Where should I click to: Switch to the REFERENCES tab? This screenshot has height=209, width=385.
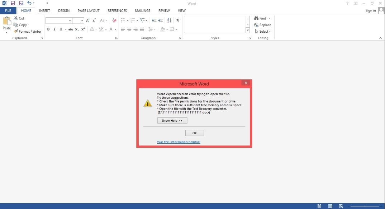(117, 10)
